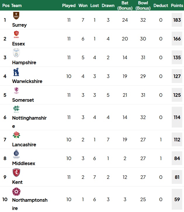Click the Nottinghamshire NCCC crest icon
The image size is (184, 212).
click(x=16, y=109)
